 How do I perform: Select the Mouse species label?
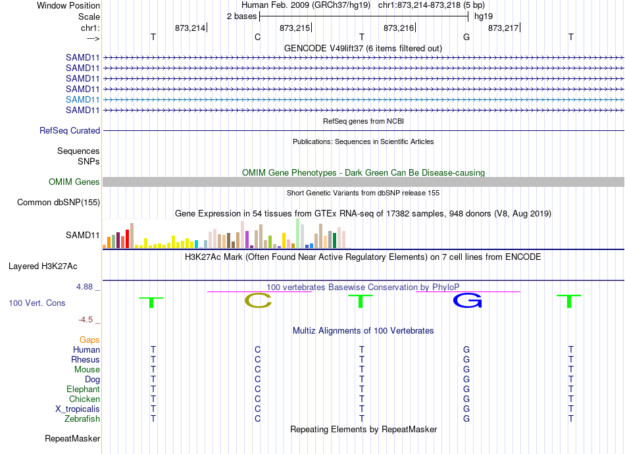tap(87, 370)
